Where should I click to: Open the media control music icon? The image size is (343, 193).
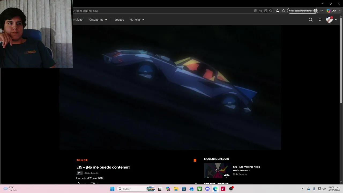(277, 11)
